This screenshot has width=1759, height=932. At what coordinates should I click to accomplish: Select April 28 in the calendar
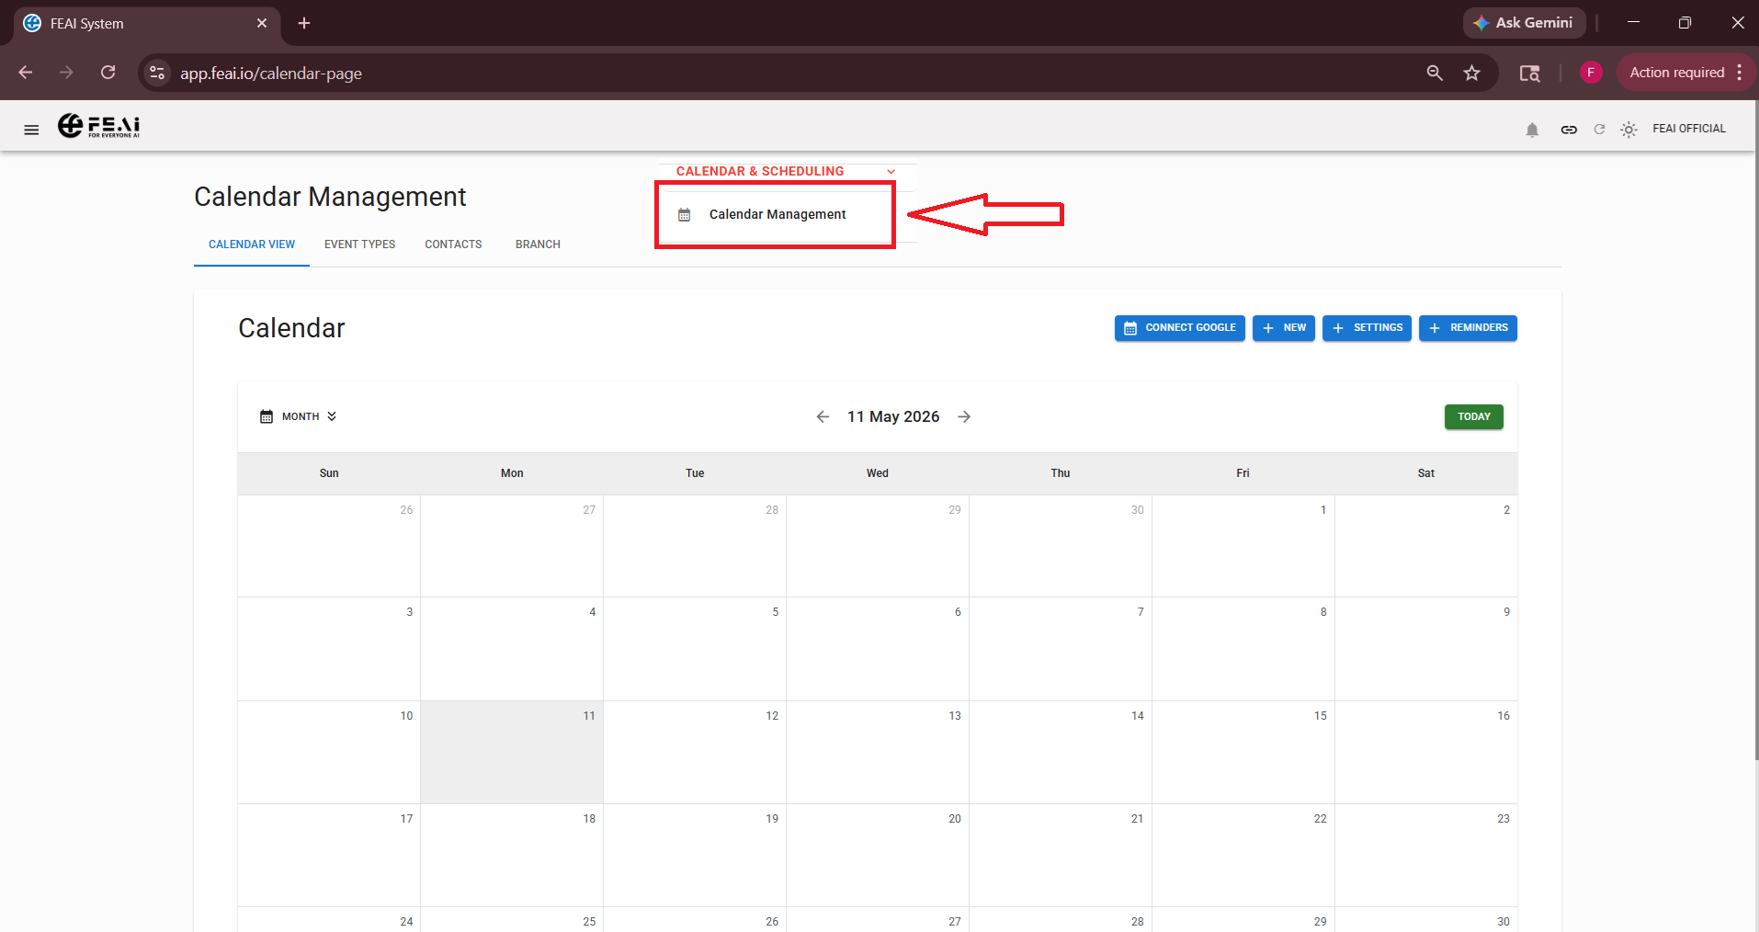click(695, 546)
